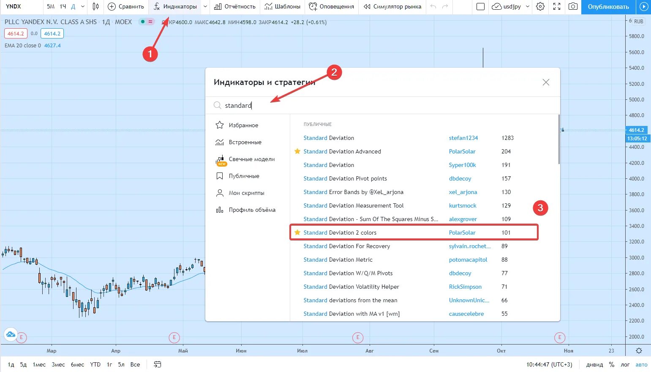Click the cloud save icon on chart
This screenshot has height=372, width=651.
coord(11,335)
